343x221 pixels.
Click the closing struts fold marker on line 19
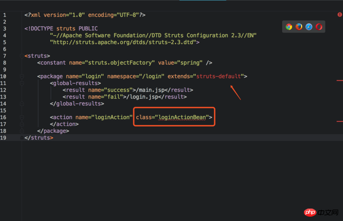click(x=22, y=138)
